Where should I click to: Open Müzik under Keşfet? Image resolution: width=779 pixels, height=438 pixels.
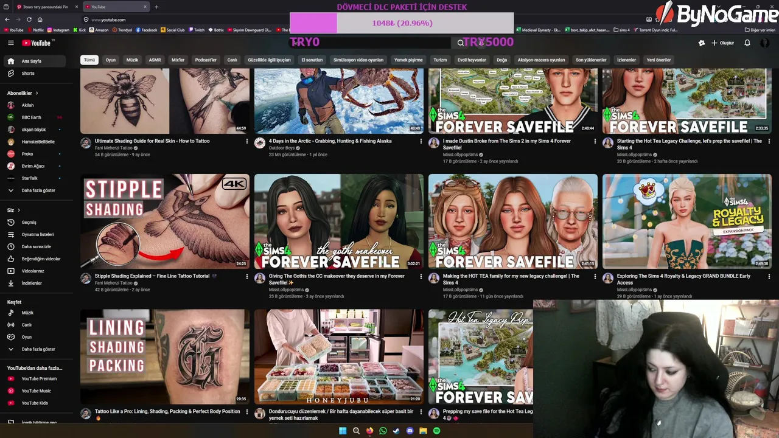click(28, 313)
